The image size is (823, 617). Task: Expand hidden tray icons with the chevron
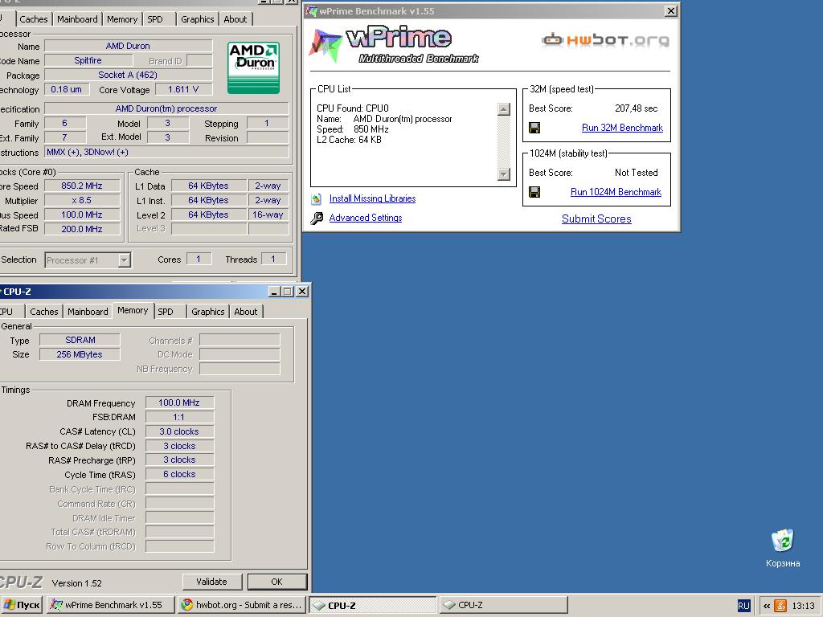point(766,606)
